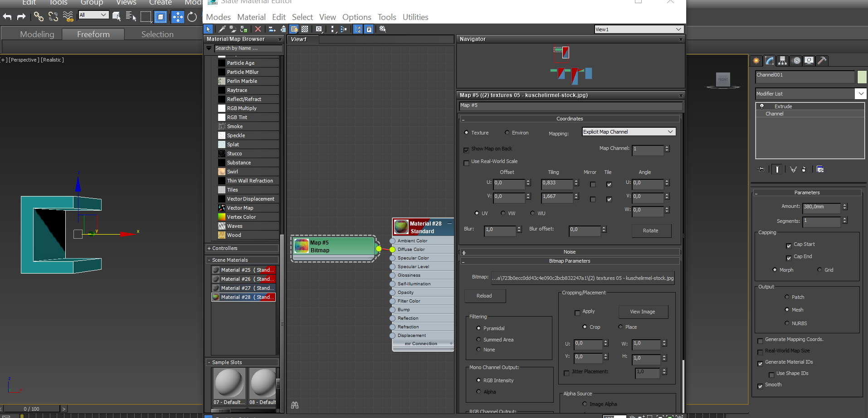Open the Utilities hammer panel icon
Viewport: 868px width, 418px height.
[821, 60]
